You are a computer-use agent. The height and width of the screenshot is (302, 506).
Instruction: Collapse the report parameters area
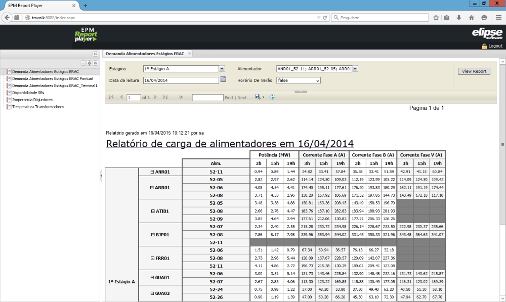tap(301, 92)
